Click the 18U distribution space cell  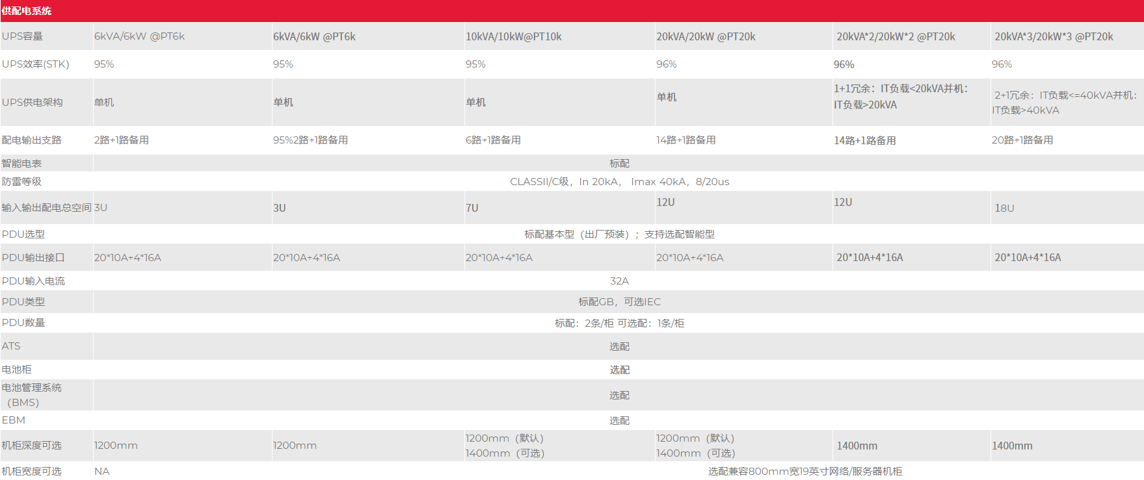(1004, 208)
